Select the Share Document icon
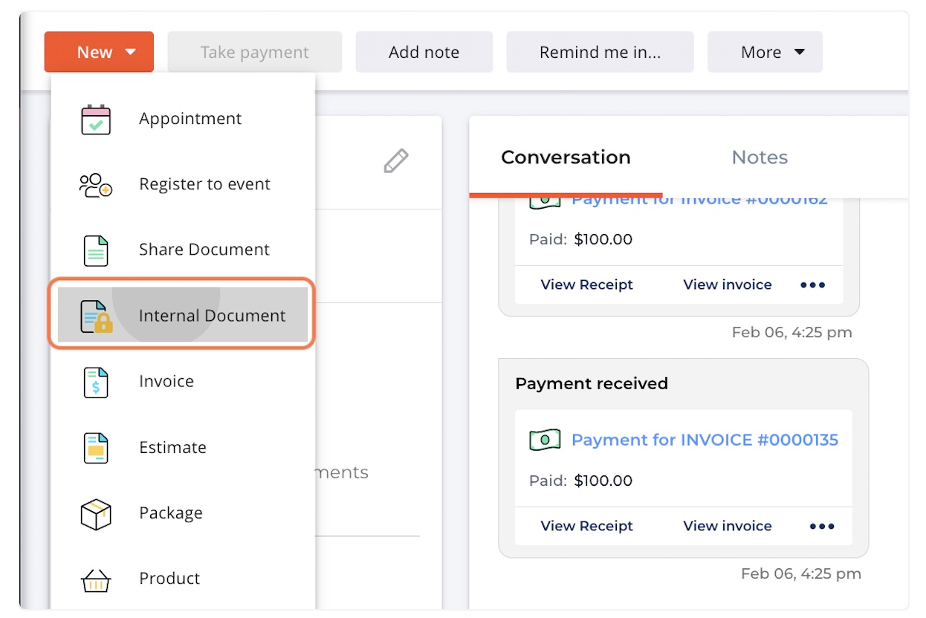Image resolution: width=926 pixels, height=618 pixels. [97, 250]
